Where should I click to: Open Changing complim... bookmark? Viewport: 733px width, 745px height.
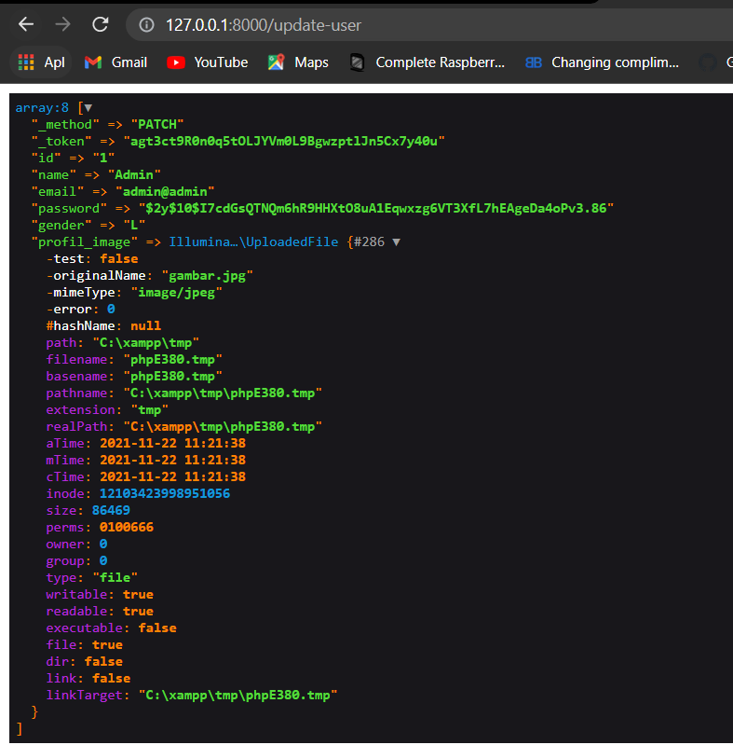tap(602, 62)
